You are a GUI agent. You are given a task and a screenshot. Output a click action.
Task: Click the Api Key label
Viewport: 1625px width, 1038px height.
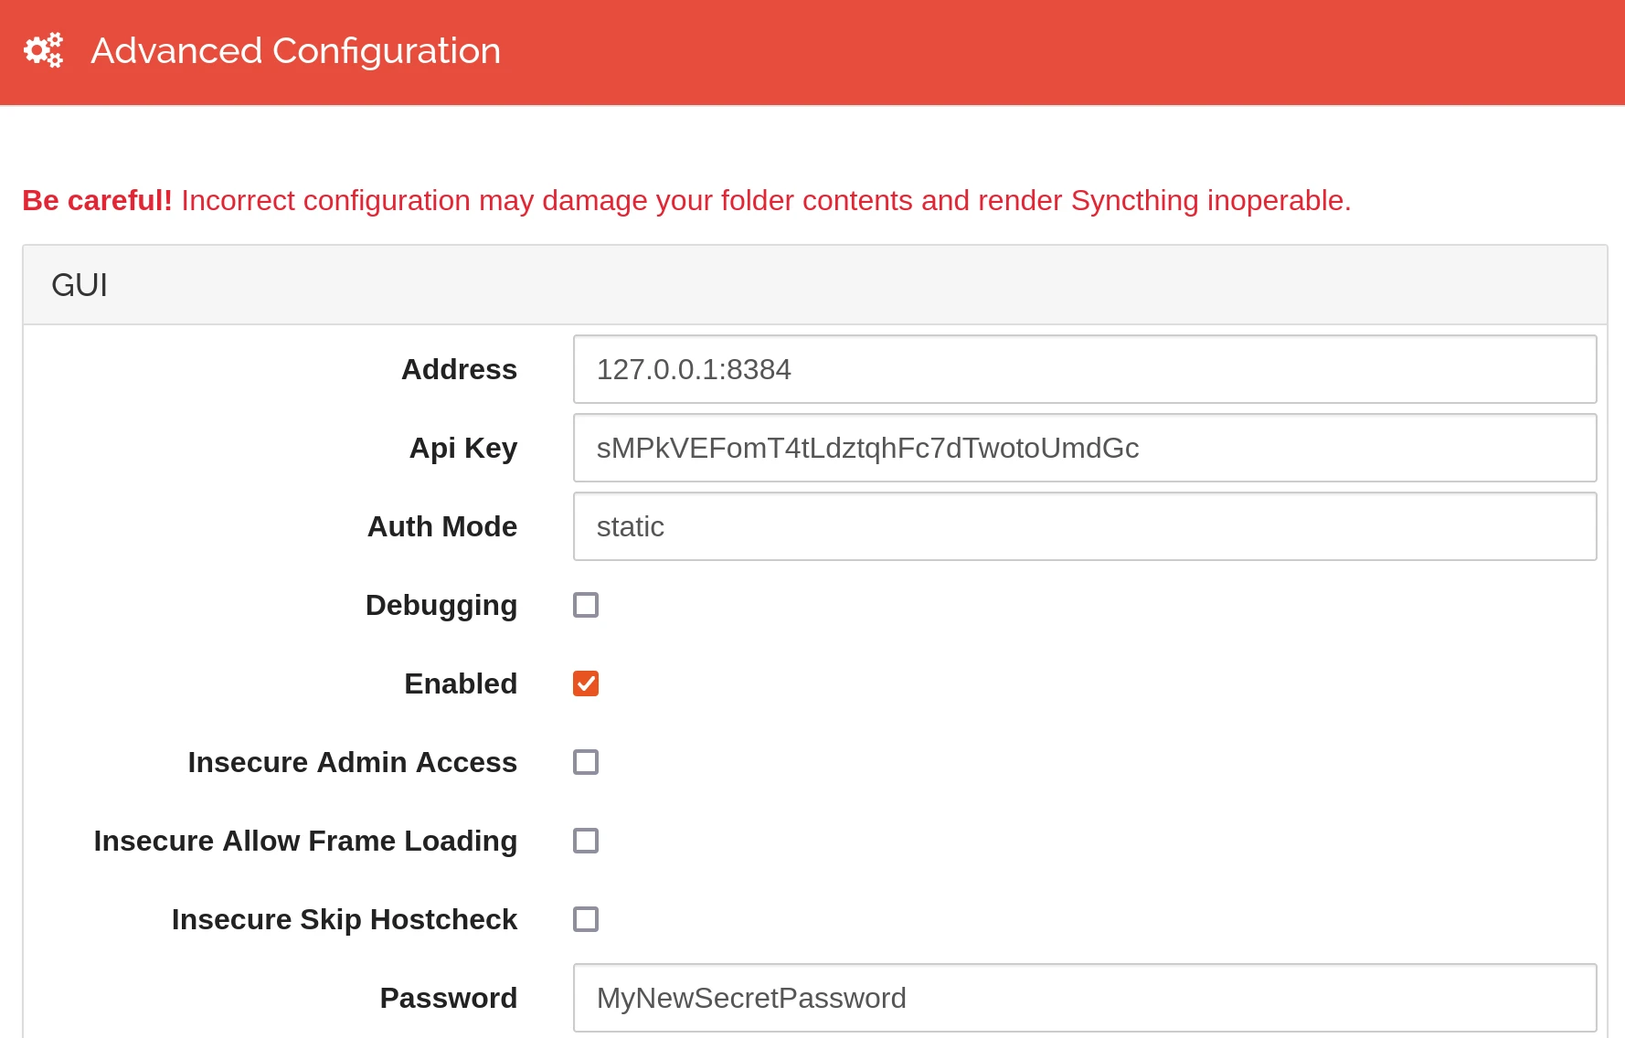(x=462, y=448)
